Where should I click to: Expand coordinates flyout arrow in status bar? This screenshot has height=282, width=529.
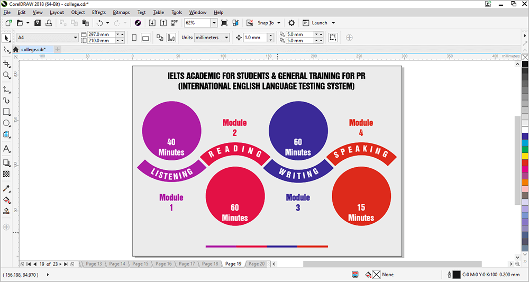(x=48, y=275)
